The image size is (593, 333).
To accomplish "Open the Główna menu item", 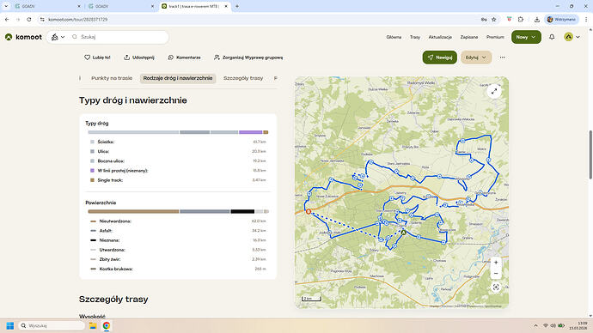I will (x=394, y=37).
